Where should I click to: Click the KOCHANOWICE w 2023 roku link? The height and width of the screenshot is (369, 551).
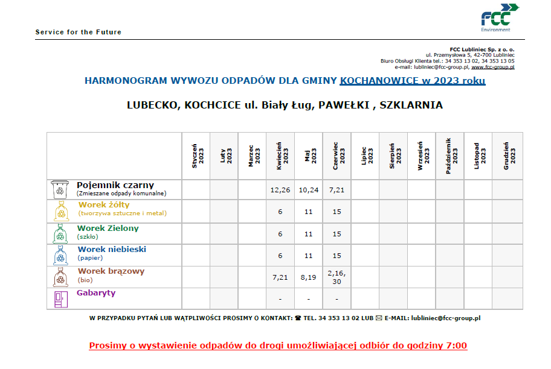413,81
